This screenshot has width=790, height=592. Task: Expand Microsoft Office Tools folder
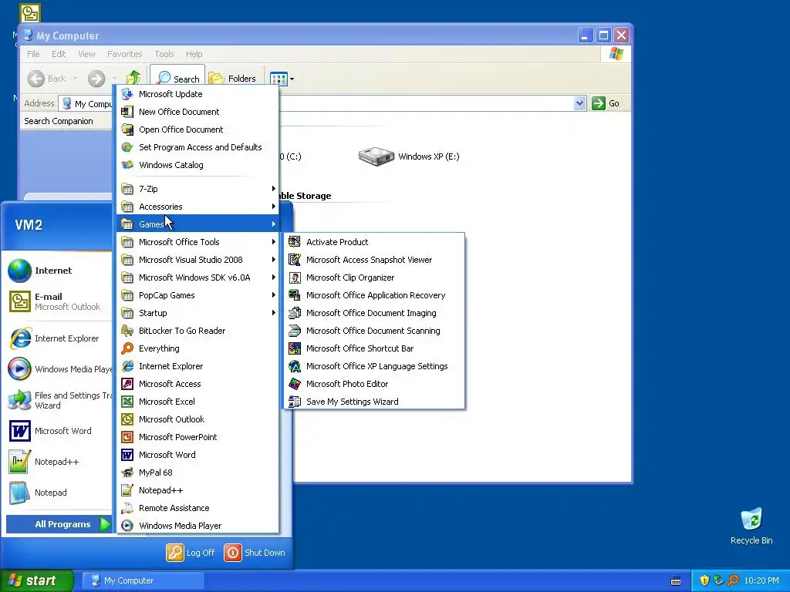tap(197, 242)
